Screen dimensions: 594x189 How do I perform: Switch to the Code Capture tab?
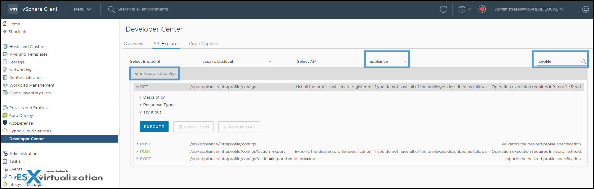click(x=203, y=44)
